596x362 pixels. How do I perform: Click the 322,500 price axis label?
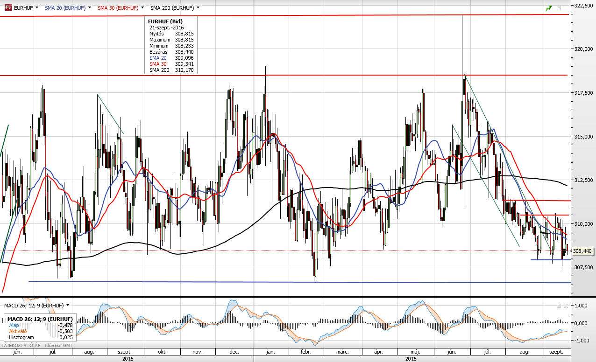[583, 6]
